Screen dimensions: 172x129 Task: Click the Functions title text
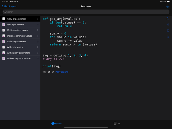pos(86,6)
